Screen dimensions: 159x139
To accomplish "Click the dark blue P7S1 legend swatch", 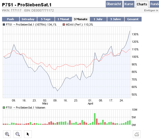I will [x=4, y=25].
